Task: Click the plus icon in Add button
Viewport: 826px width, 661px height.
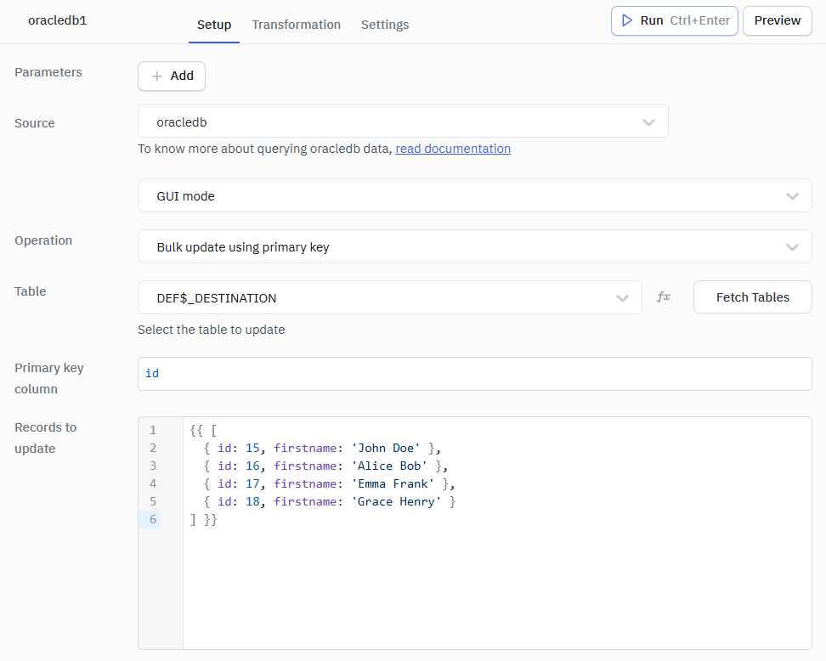Action: click(x=156, y=76)
